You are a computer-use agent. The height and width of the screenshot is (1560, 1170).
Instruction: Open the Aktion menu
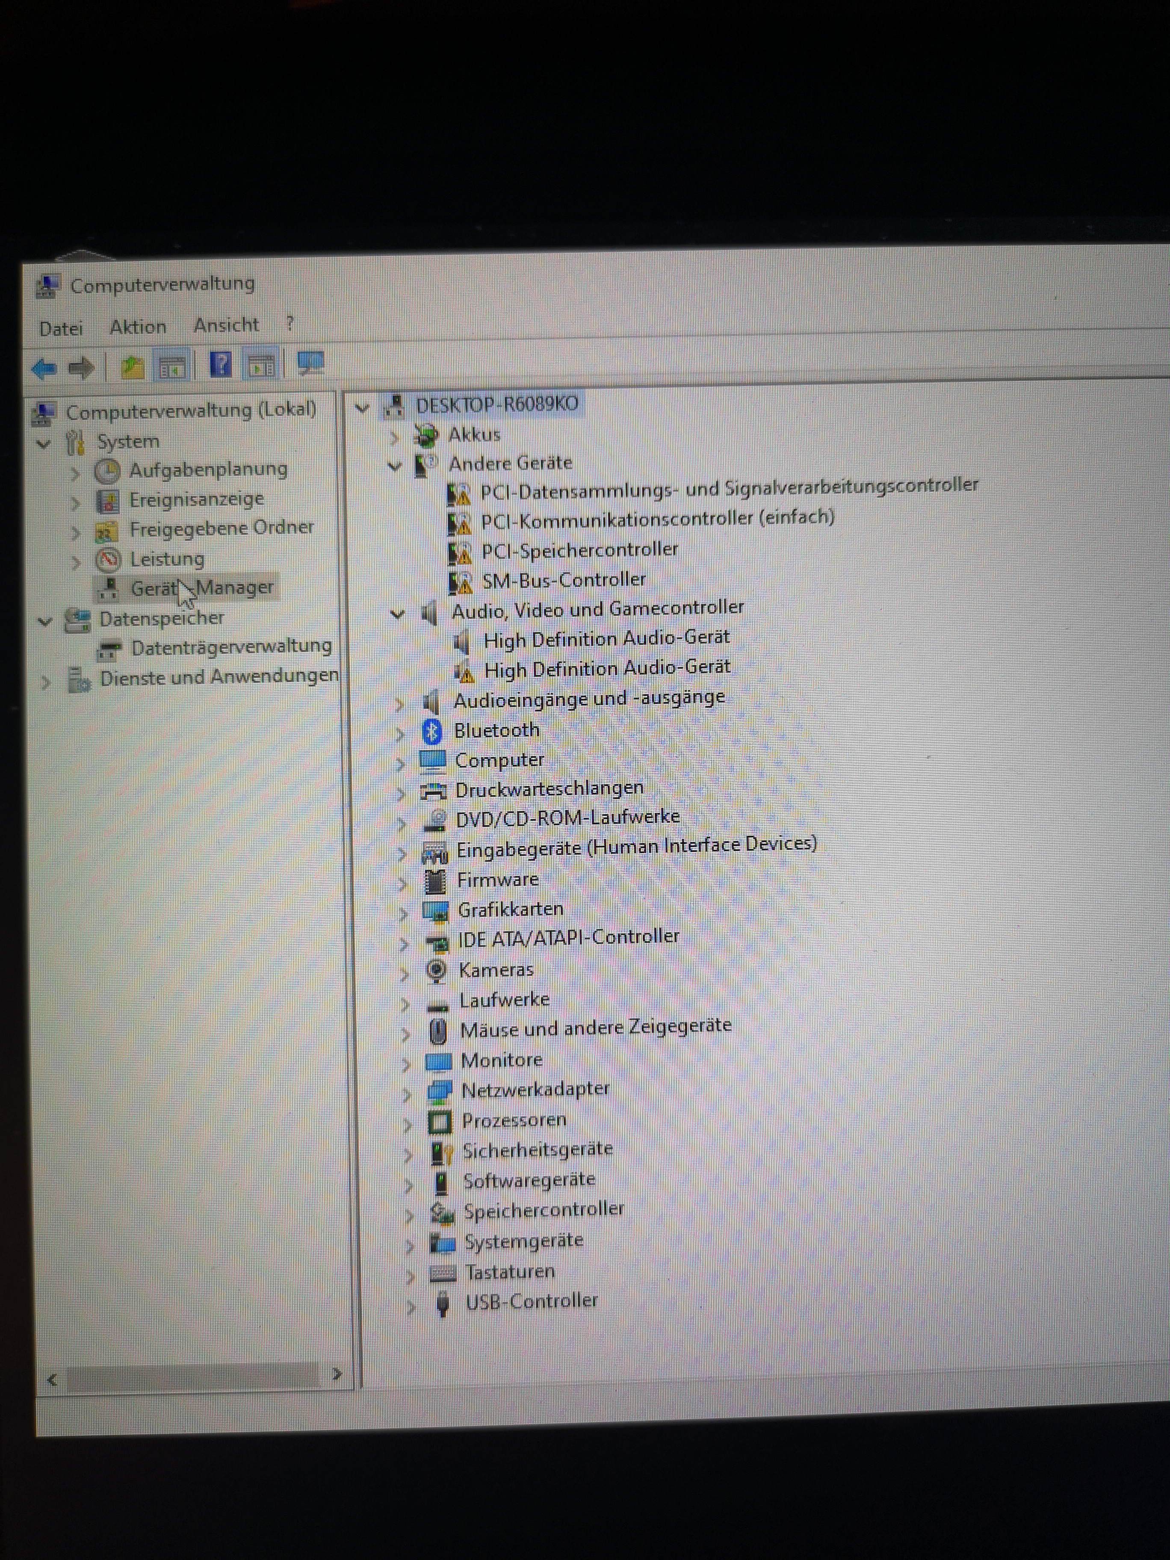click(138, 327)
